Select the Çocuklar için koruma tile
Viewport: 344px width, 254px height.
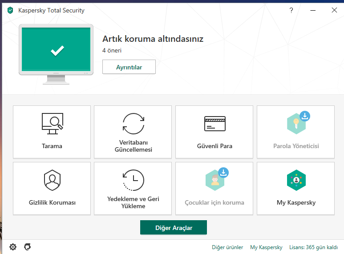pyautogui.click(x=214, y=189)
